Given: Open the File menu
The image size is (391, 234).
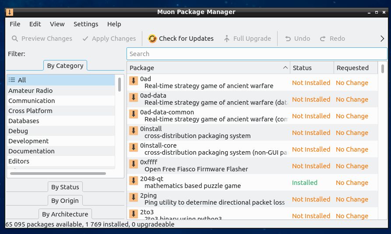Looking at the screenshot, I should click(x=15, y=24).
